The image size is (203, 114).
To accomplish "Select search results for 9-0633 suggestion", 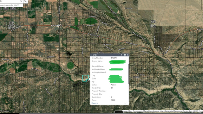I will pos(10,5).
